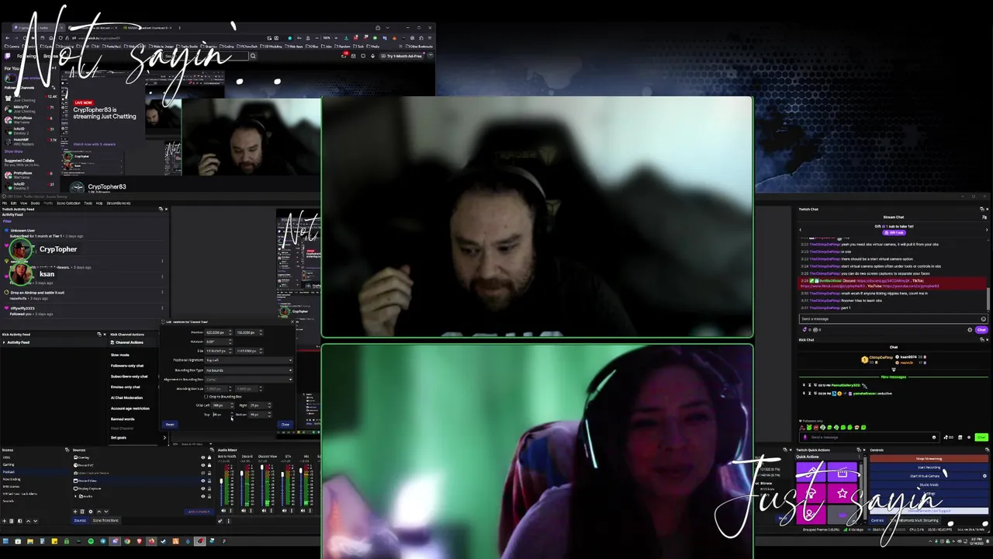Open the Tools menu in OBS
This screenshot has height=559, width=993.
click(x=88, y=203)
